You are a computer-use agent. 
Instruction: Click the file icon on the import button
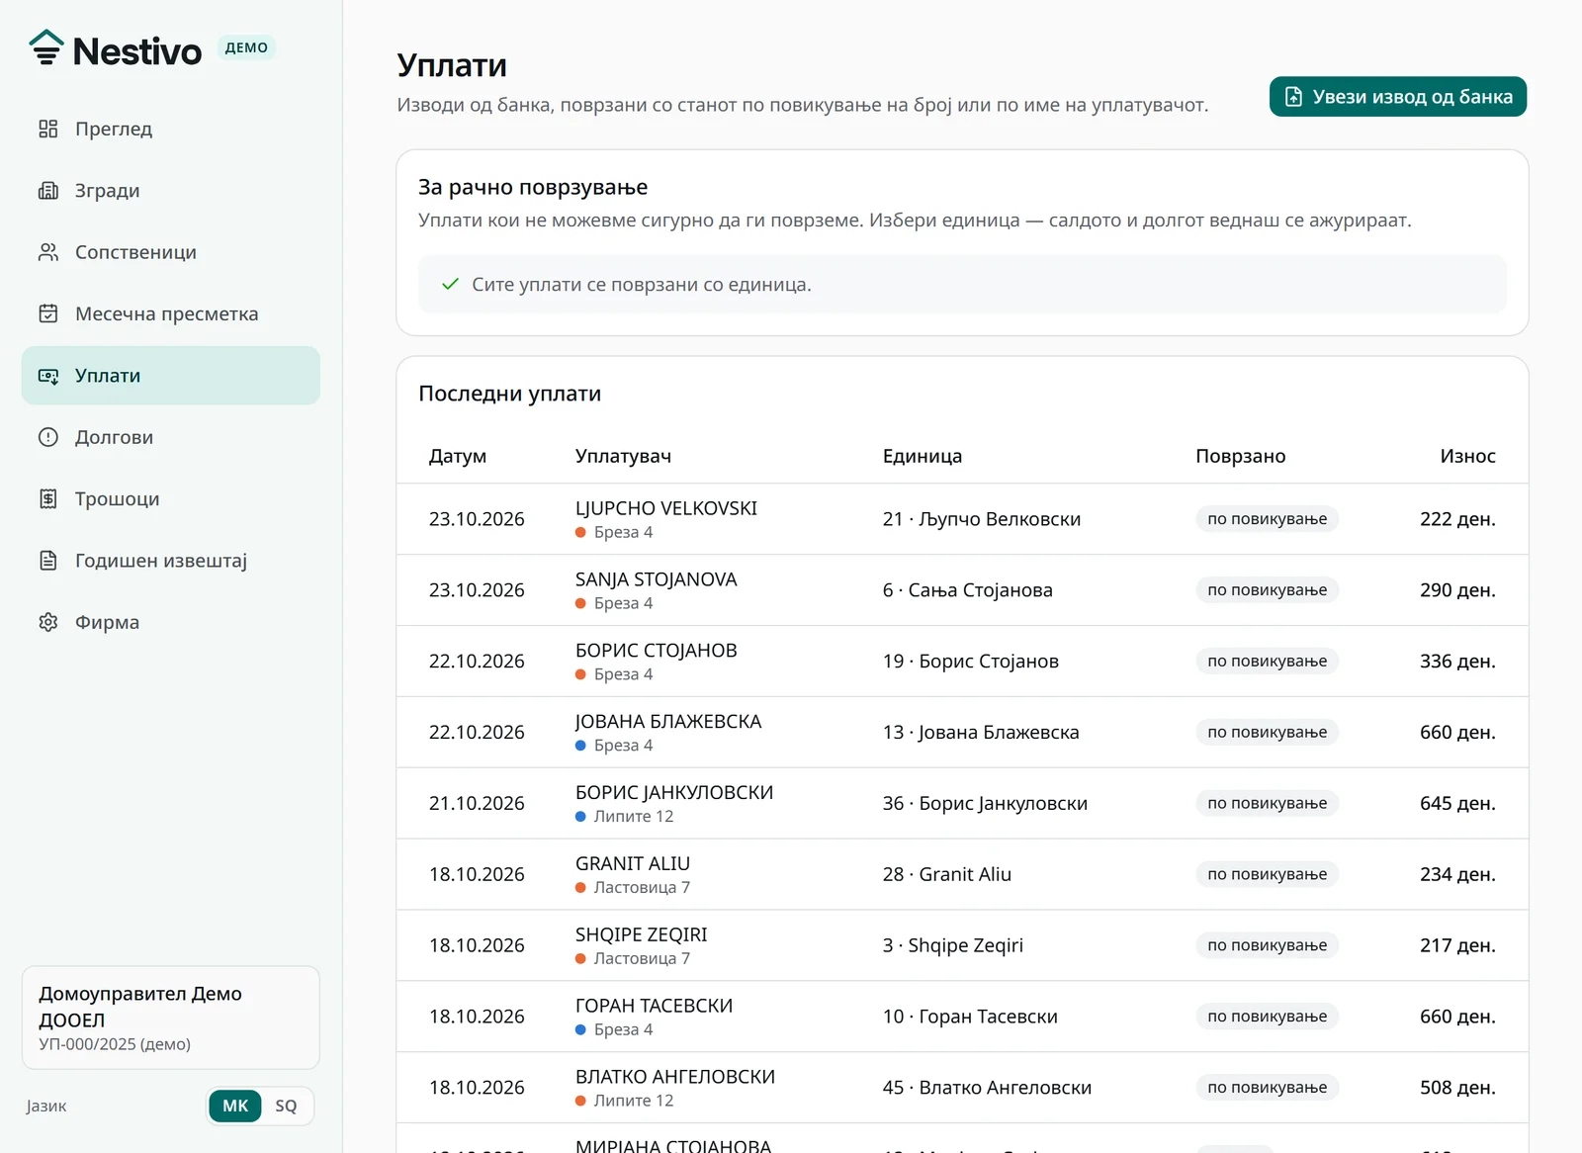tap(1293, 97)
